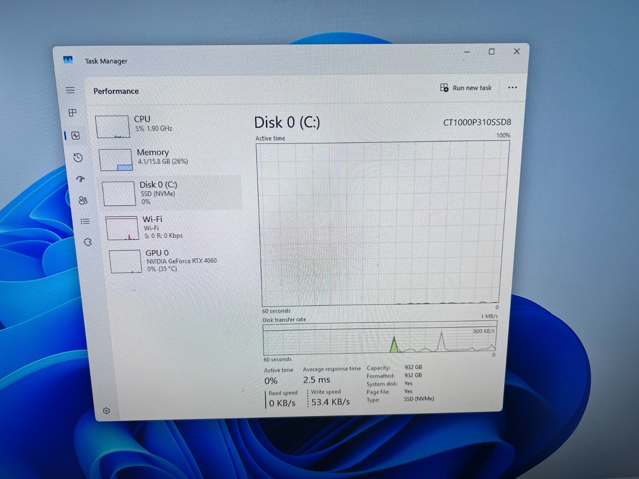Click the "5% 1.90 GHz" CPU text
Viewport: 639px width, 479px height.
pyautogui.click(x=154, y=129)
